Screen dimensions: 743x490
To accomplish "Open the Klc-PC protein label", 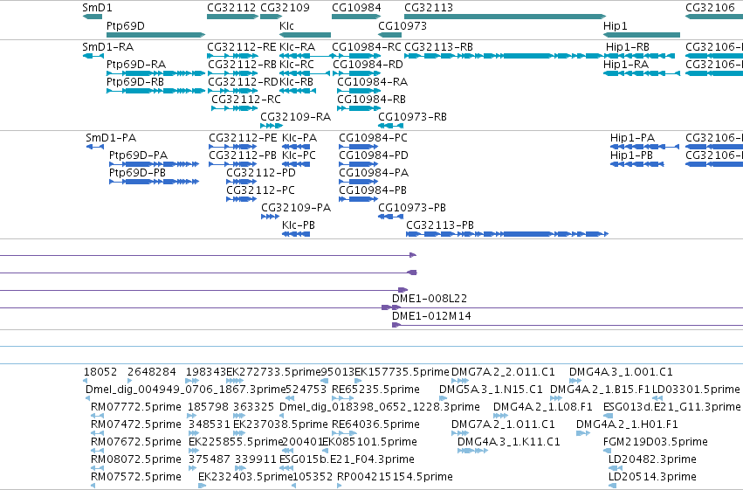I will [x=299, y=155].
